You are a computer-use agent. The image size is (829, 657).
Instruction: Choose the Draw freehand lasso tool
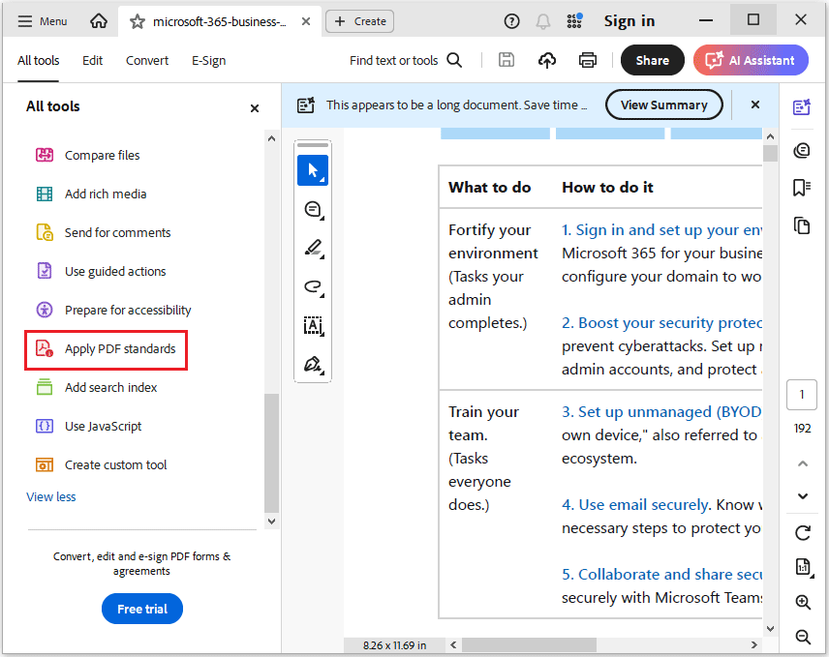pos(313,286)
